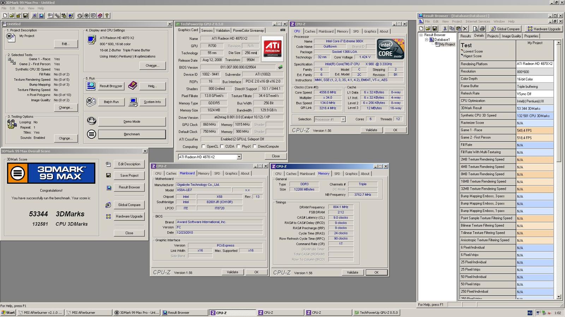Image resolution: width=565 pixels, height=317 pixels.
Task: Click New project icon in 3DMark toolbar
Action: click(x=5, y=16)
